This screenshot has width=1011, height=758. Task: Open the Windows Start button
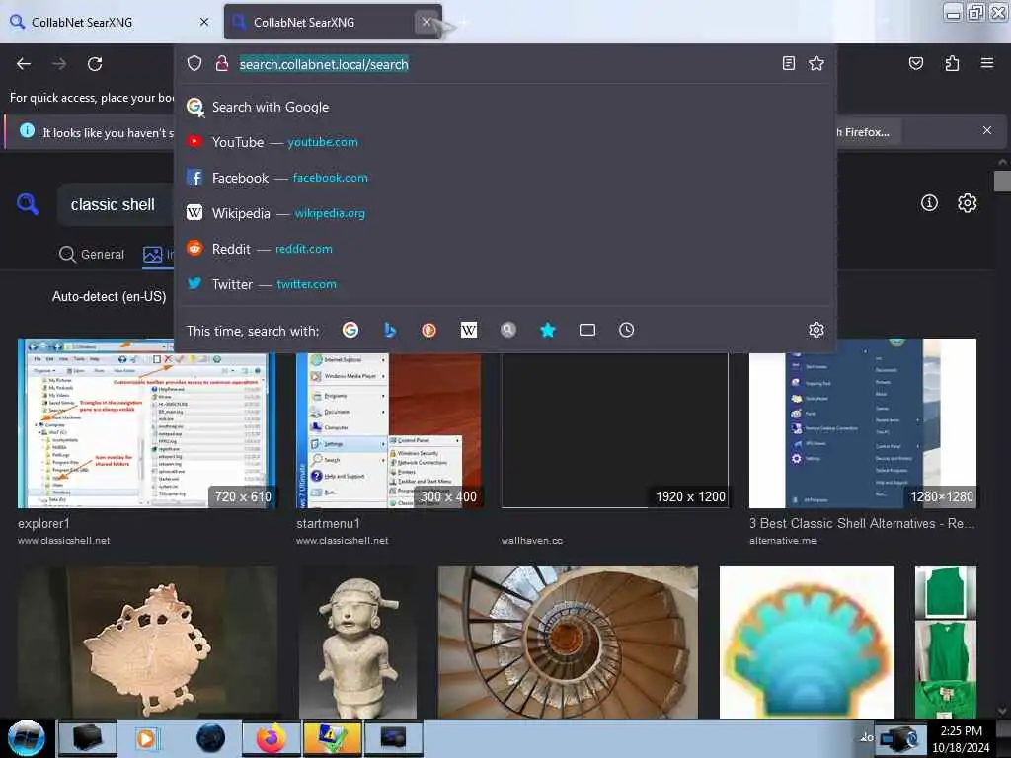[x=27, y=738]
